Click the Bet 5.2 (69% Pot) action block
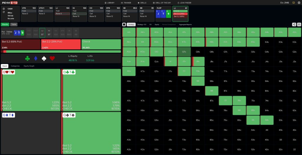 pyautogui.click(x=21, y=44)
